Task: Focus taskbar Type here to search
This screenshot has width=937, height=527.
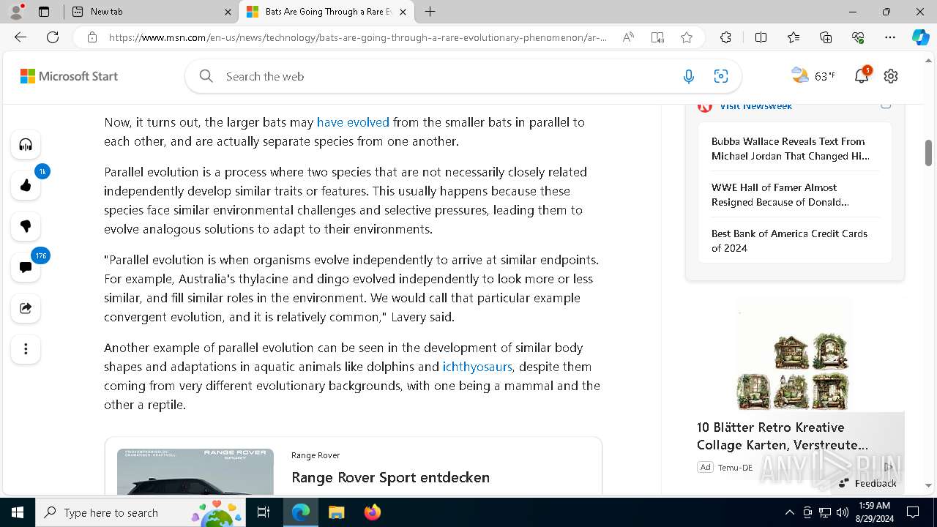Action: tap(141, 512)
